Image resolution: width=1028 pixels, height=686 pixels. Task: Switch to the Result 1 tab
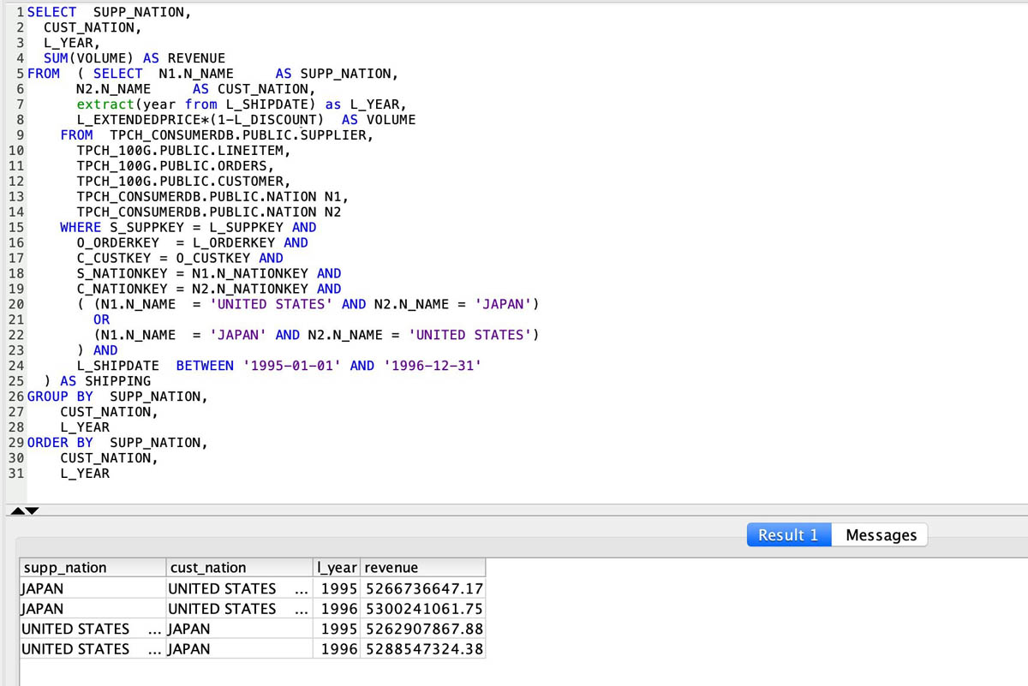pyautogui.click(x=788, y=535)
